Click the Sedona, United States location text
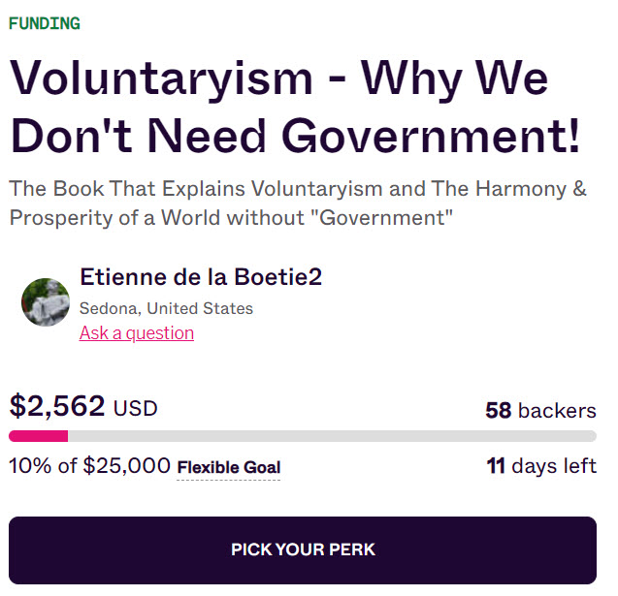Screen dimensions: 618x596 click(x=166, y=308)
